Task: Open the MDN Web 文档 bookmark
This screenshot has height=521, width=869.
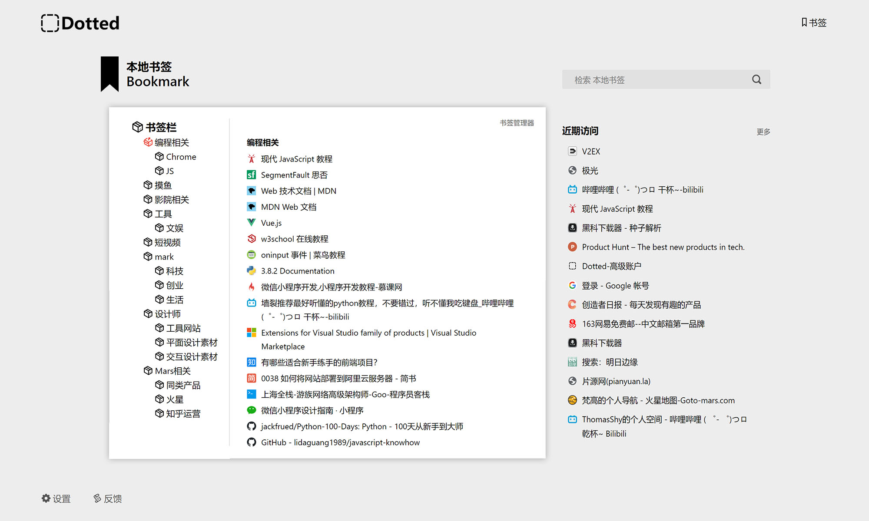Action: 289,207
